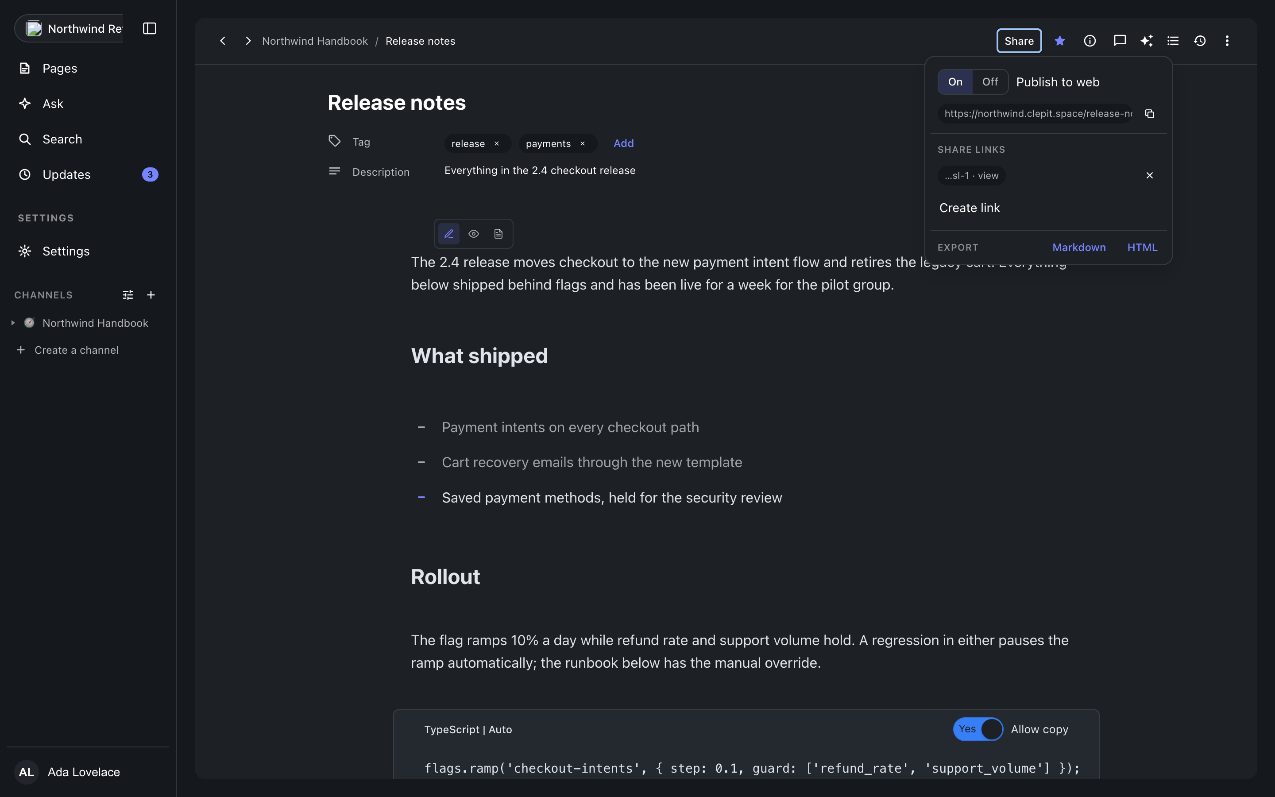Toggle the sidebar panel icon

click(150, 28)
